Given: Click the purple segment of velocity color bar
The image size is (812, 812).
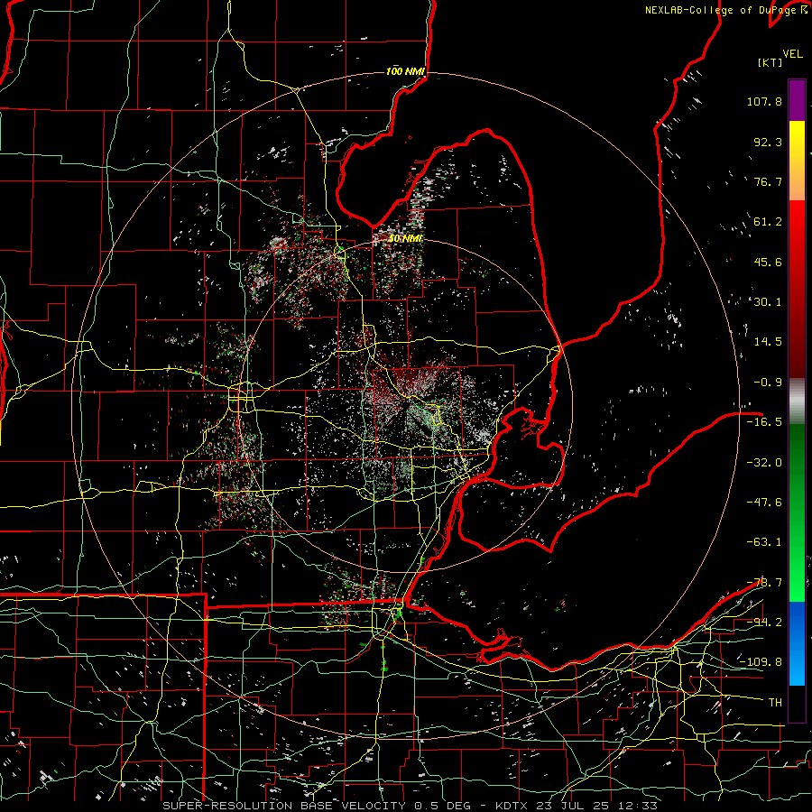Looking at the screenshot, I should coord(797,100).
